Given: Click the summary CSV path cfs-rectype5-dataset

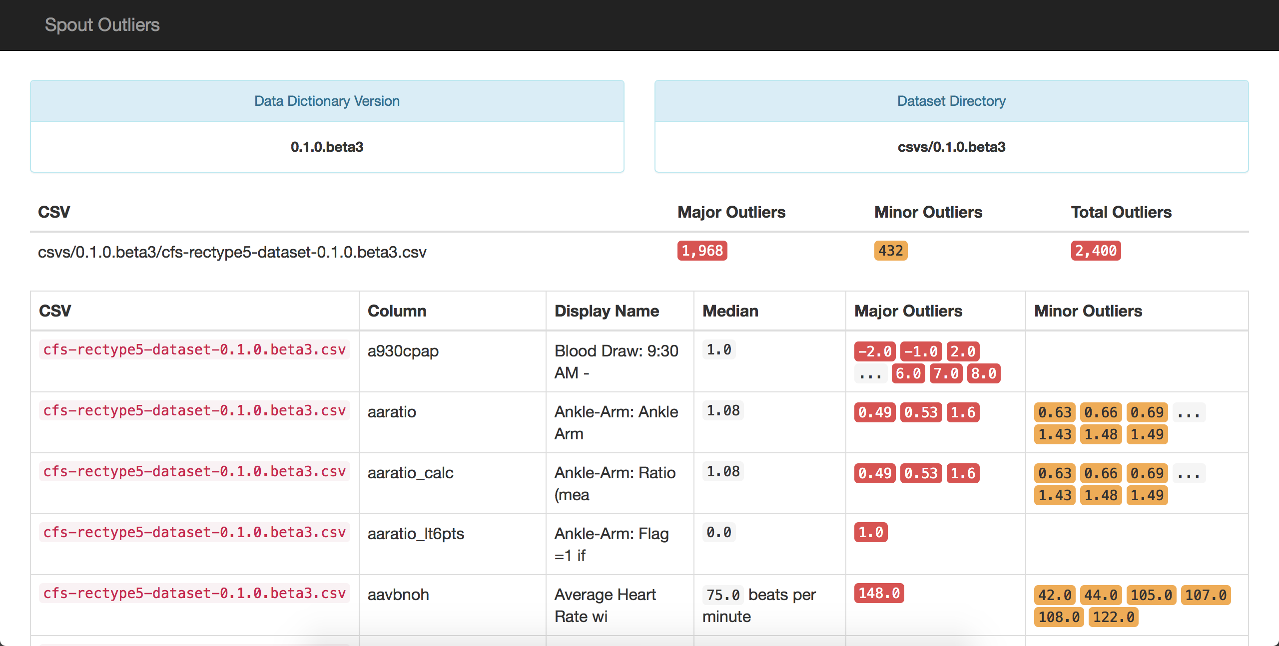Looking at the screenshot, I should pyautogui.click(x=232, y=252).
